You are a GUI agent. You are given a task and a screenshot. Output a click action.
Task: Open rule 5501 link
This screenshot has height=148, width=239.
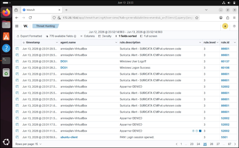coord(224,137)
